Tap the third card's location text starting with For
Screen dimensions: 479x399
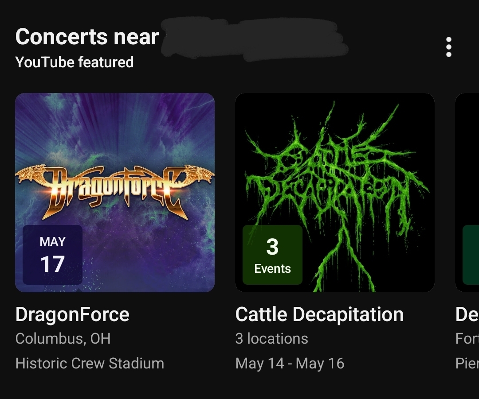click(467, 339)
